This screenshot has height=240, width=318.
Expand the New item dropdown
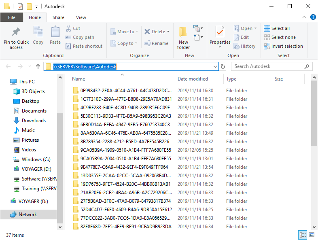(x=198, y=28)
